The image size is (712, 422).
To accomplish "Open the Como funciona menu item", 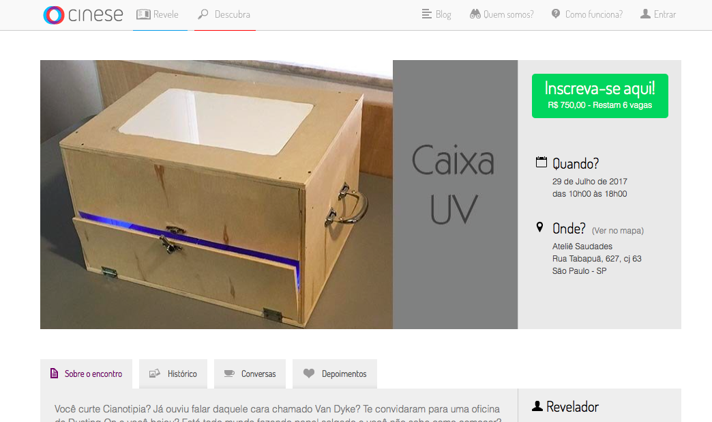I will point(593,14).
